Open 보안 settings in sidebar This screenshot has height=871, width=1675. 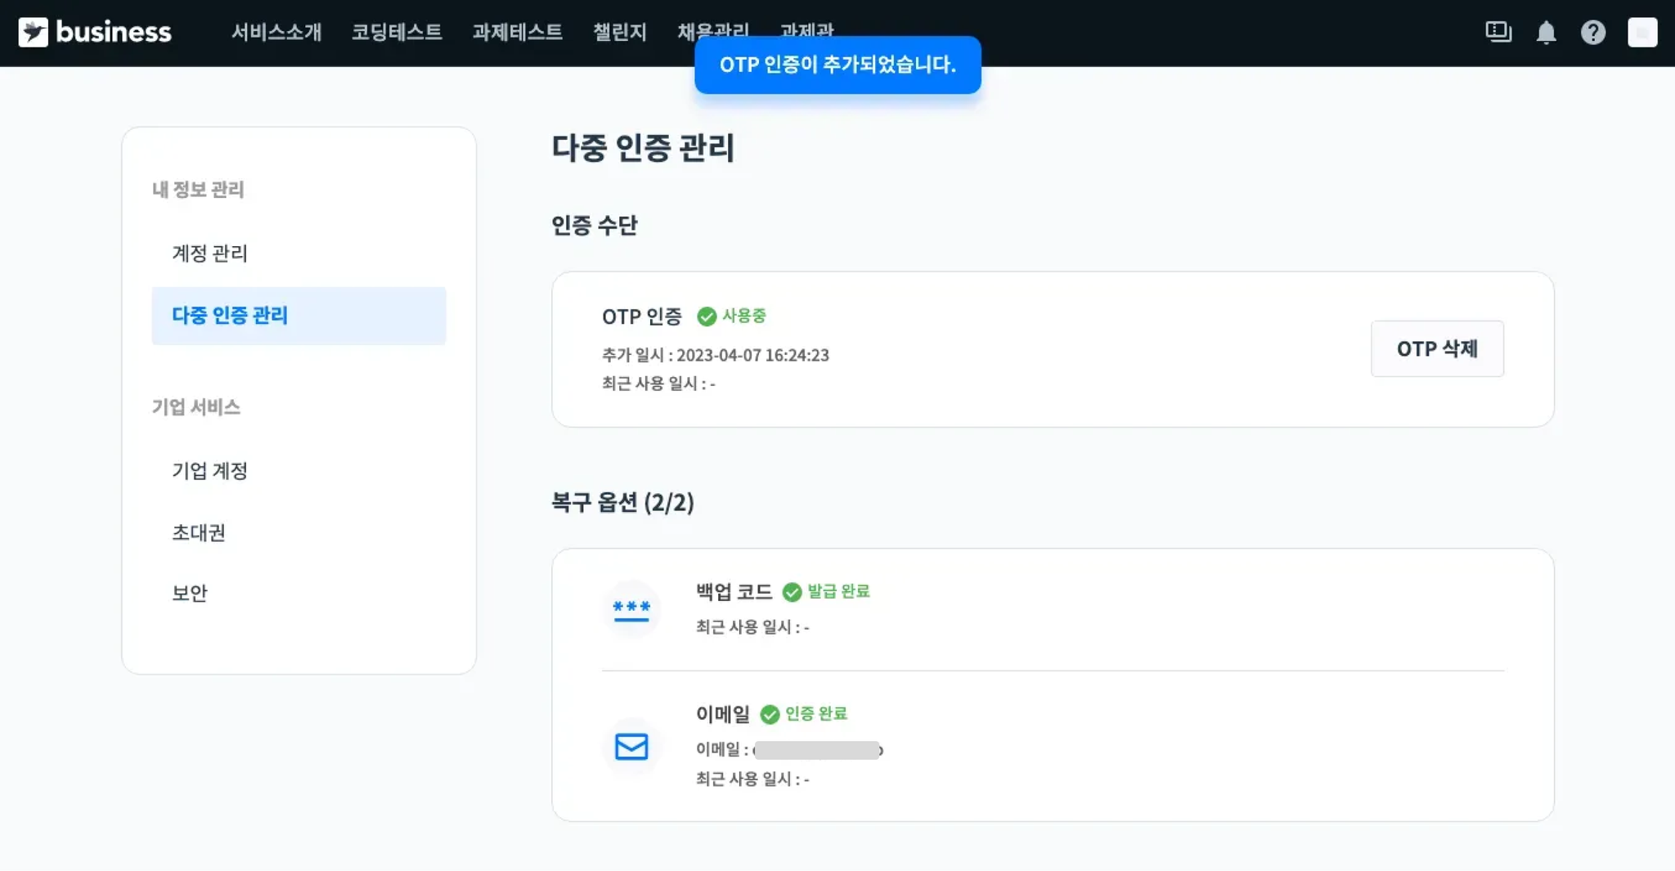[190, 594]
